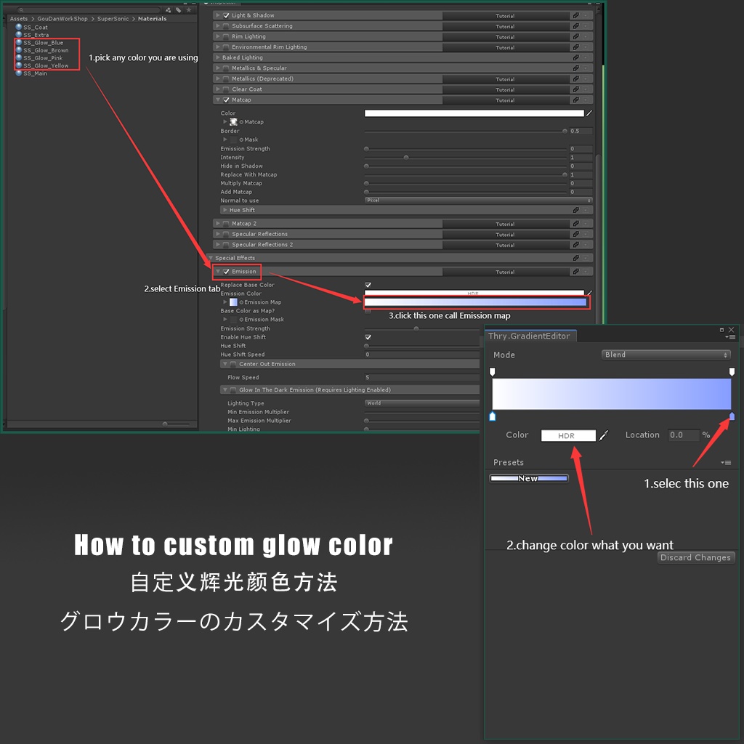
Task: Click the Location percentage input field
Action: pyautogui.click(x=683, y=435)
